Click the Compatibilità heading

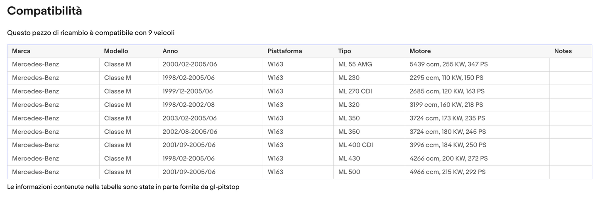click(x=44, y=11)
